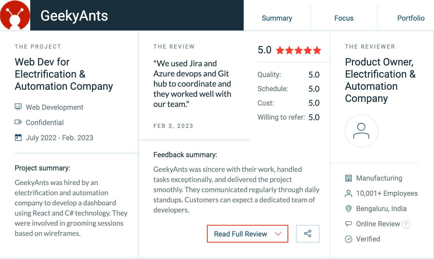Click the red chevron beside Read Full Review
The image size is (434, 259).
(x=278, y=234)
